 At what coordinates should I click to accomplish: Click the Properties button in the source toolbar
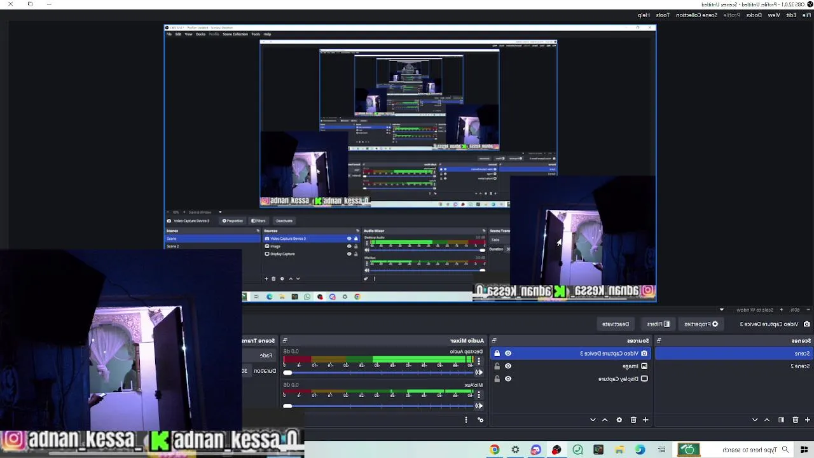[x=701, y=324]
